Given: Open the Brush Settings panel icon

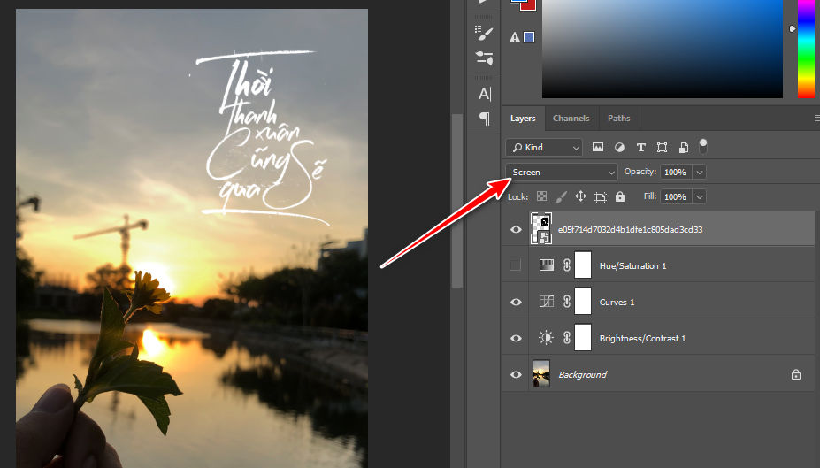Looking at the screenshot, I should 484,33.
